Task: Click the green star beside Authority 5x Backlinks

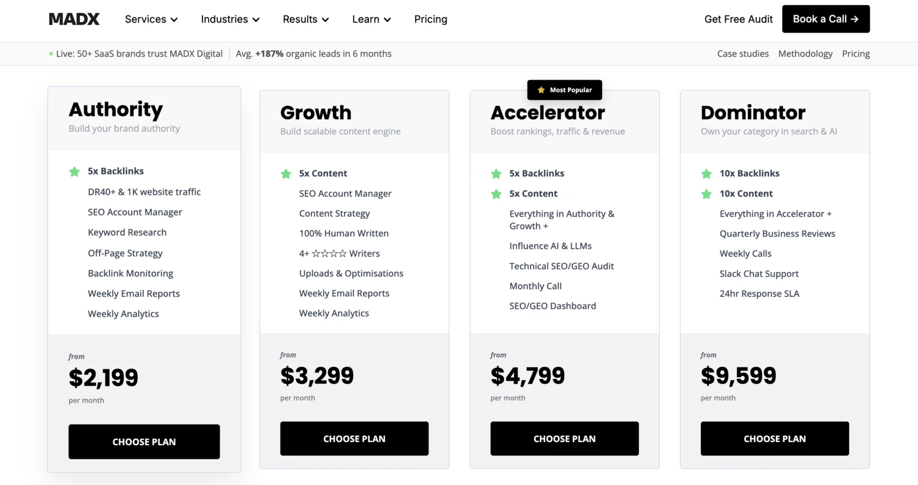Action: tap(75, 171)
